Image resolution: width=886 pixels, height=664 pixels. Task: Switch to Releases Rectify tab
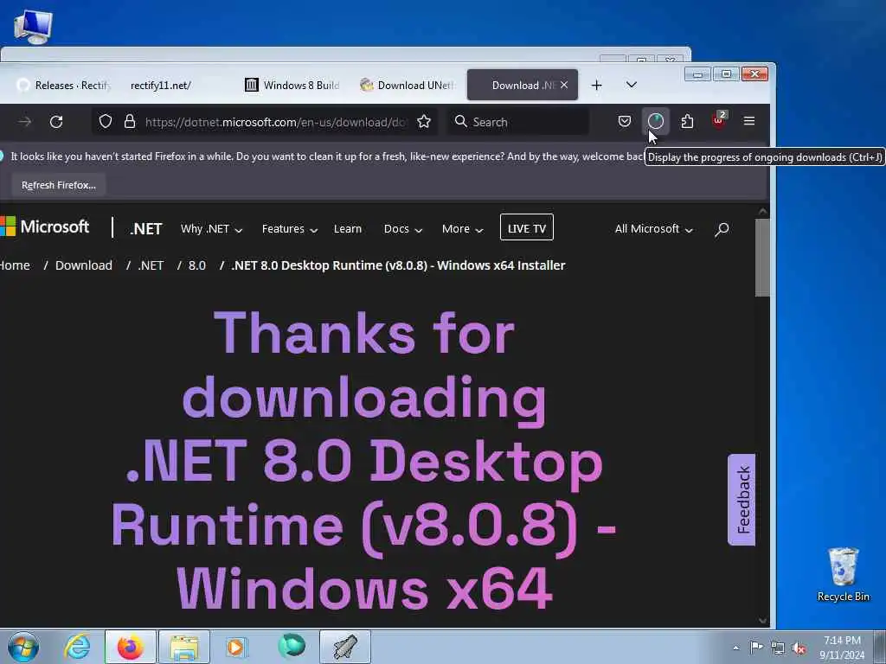(62, 86)
